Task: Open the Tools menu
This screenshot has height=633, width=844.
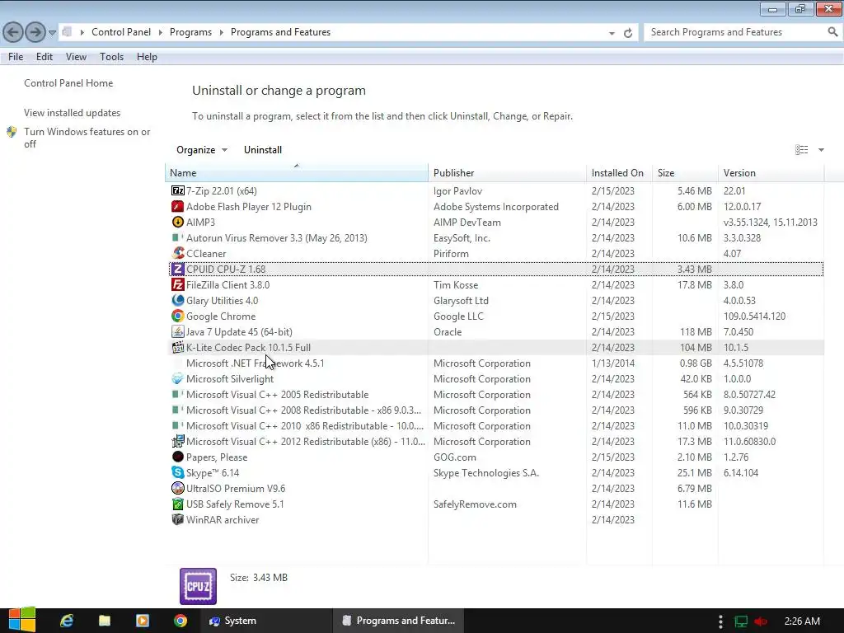Action: coord(111,57)
